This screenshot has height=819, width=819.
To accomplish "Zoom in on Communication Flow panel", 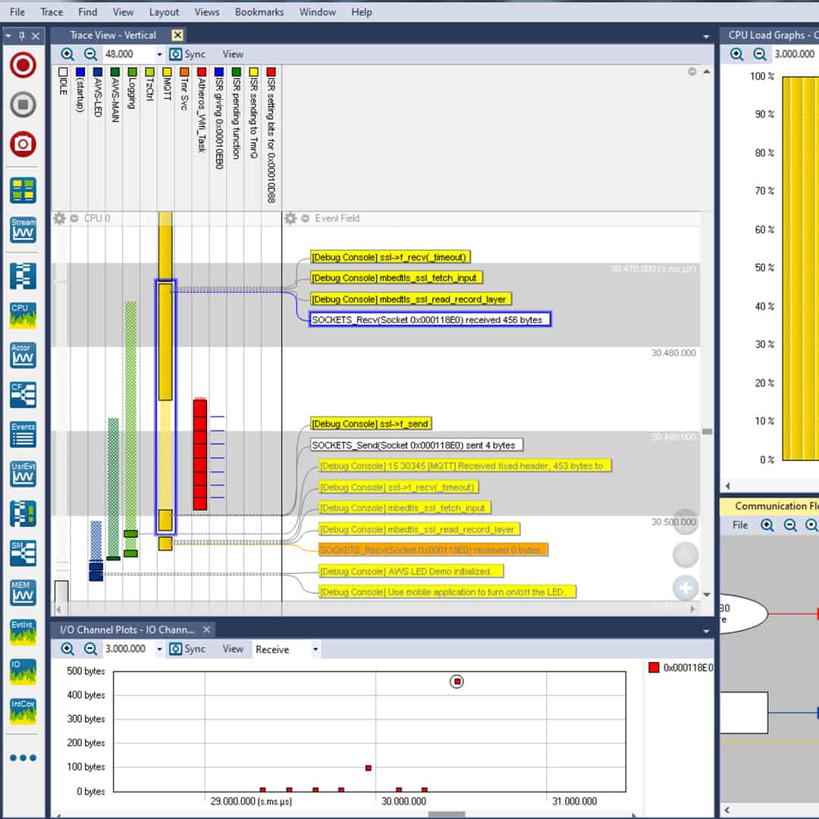I will click(767, 525).
